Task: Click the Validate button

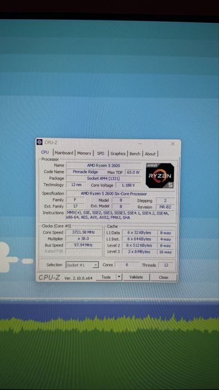Action: point(136,277)
